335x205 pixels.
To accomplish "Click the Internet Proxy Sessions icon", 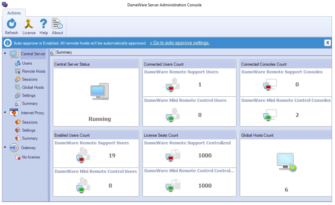I will [18, 122].
